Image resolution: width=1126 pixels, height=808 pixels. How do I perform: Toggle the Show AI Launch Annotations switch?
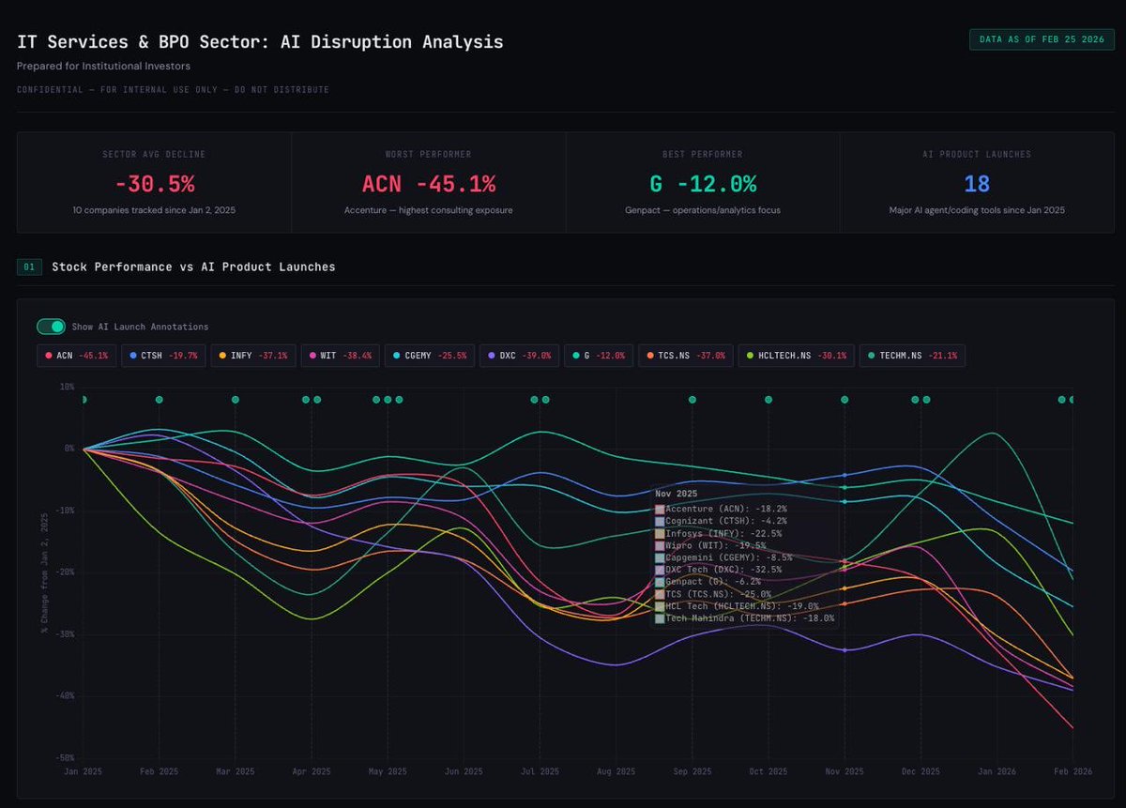point(51,327)
